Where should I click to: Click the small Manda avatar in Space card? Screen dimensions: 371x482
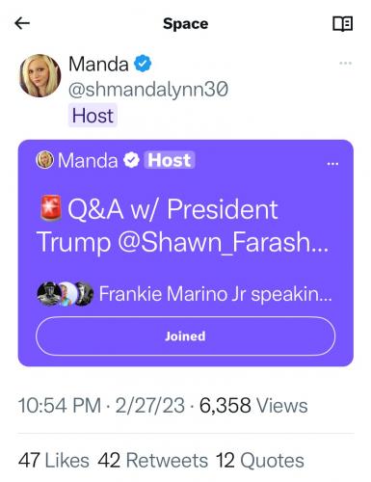(x=44, y=160)
